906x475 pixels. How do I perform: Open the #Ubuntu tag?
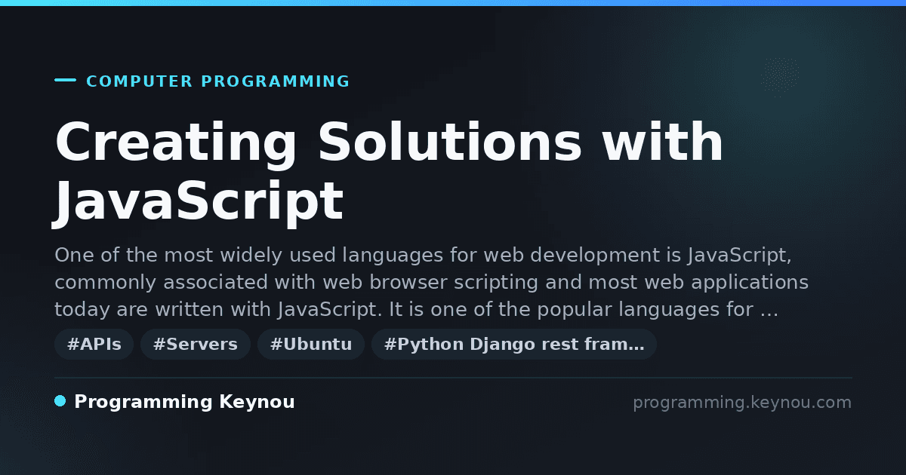[311, 345]
